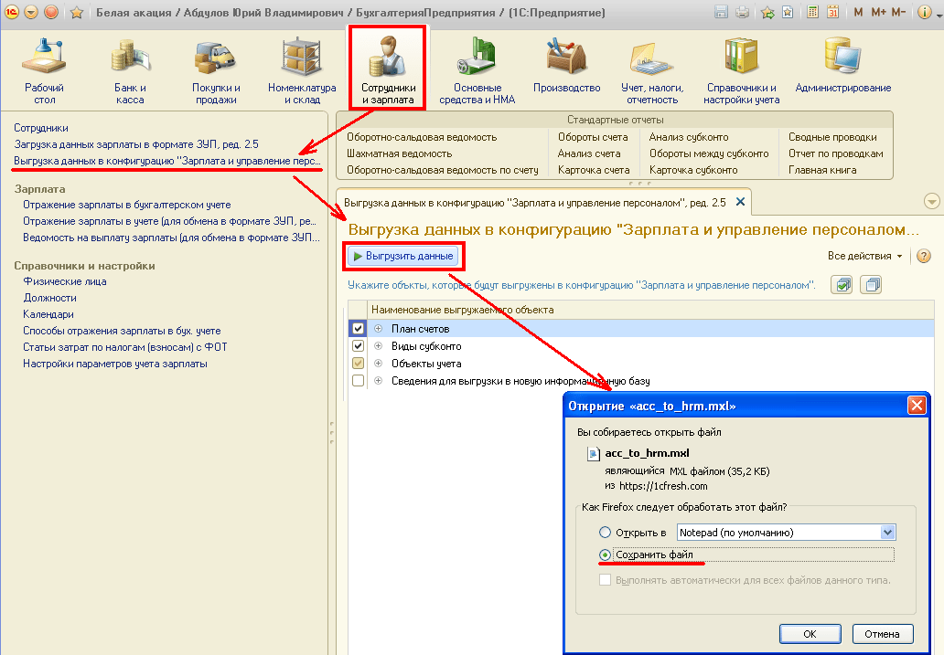Screen dimensions: 944x655
Task: Open Способы отражения зарплаты в бух. учете
Action: [122, 330]
